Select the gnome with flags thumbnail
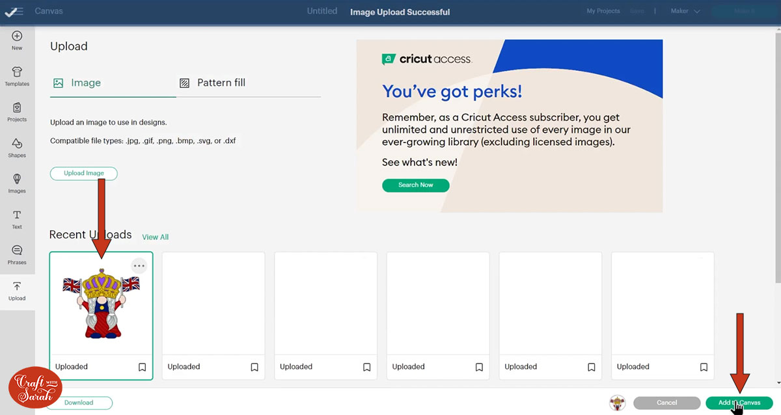Image resolution: width=781 pixels, height=415 pixels. (102, 303)
